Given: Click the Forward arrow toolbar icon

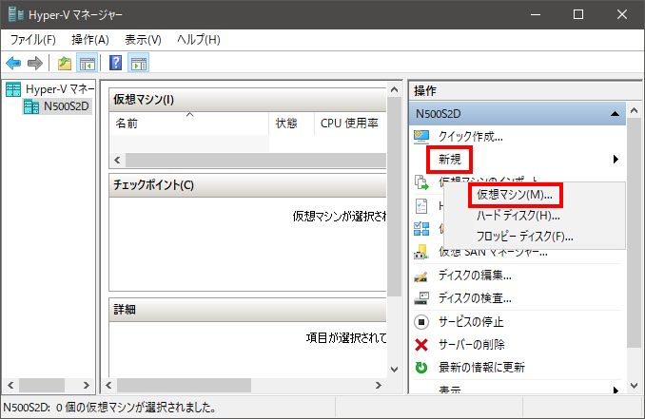Looking at the screenshot, I should tap(35, 64).
